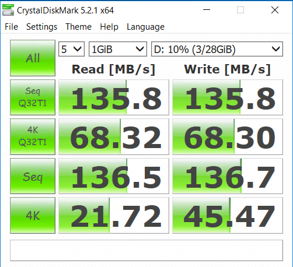Open the Language menu

[x=145, y=27]
